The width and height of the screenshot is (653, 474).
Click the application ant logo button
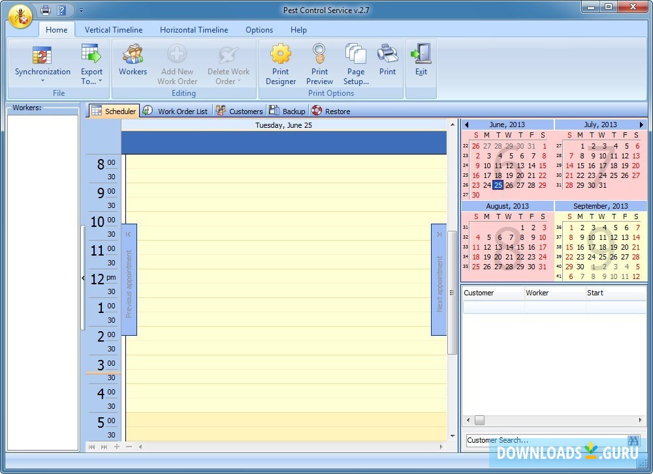tap(20, 17)
